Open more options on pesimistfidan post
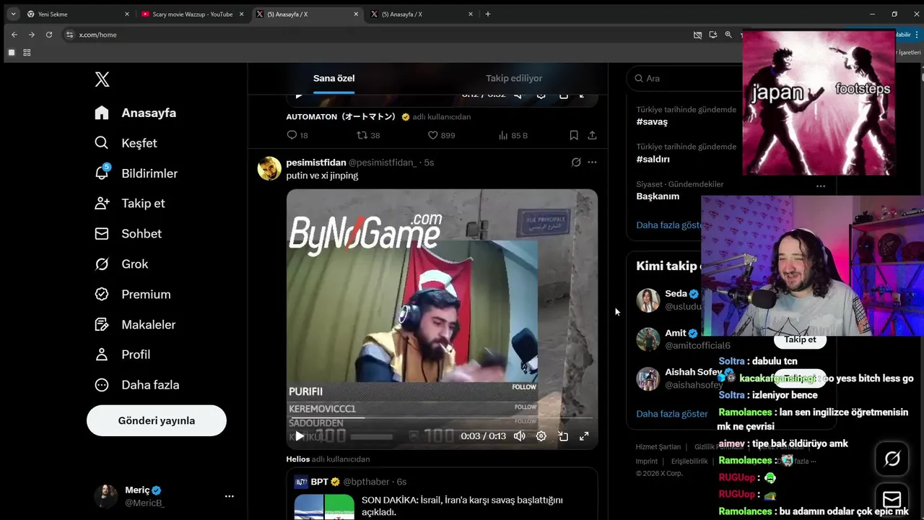Image resolution: width=924 pixels, height=520 pixels. pyautogui.click(x=592, y=162)
